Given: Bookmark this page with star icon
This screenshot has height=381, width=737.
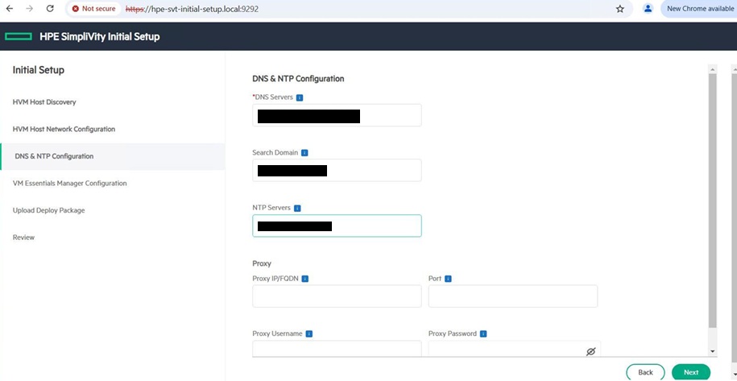Looking at the screenshot, I should 620,8.
